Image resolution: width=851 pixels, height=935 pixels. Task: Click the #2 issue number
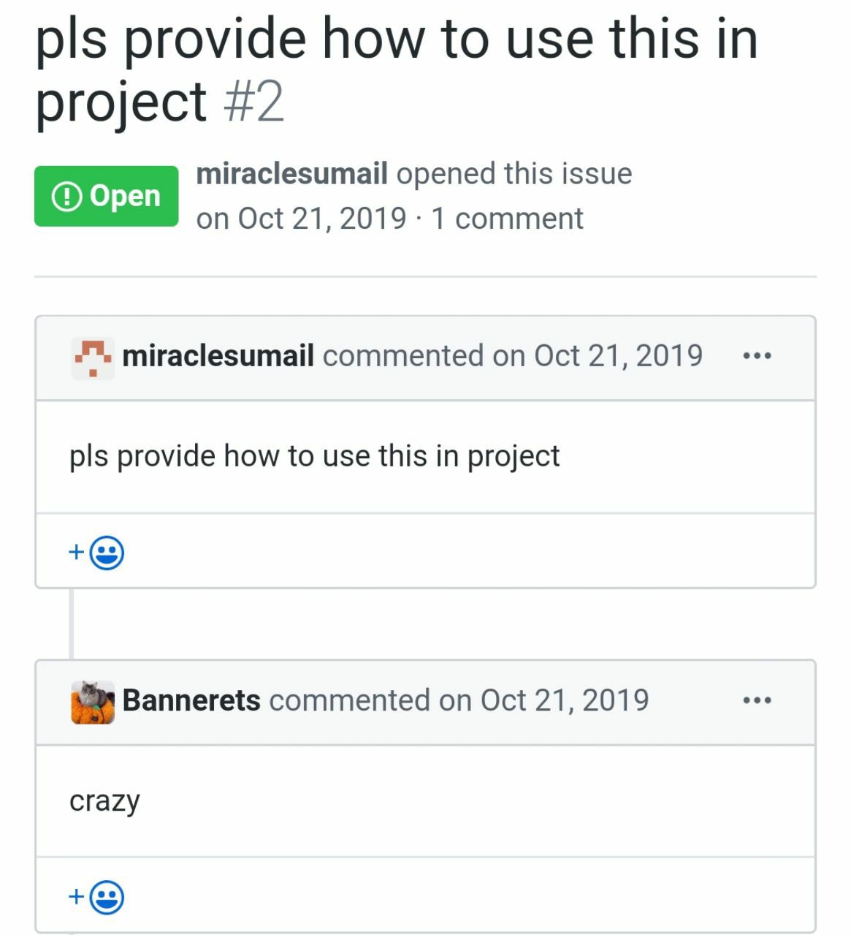253,102
